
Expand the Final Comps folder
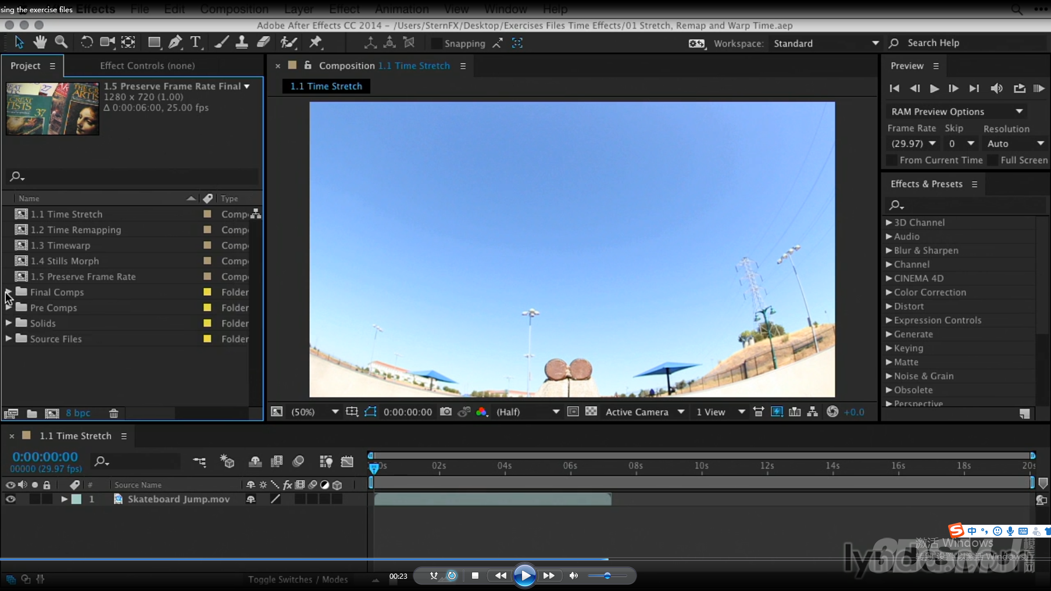pos(8,292)
